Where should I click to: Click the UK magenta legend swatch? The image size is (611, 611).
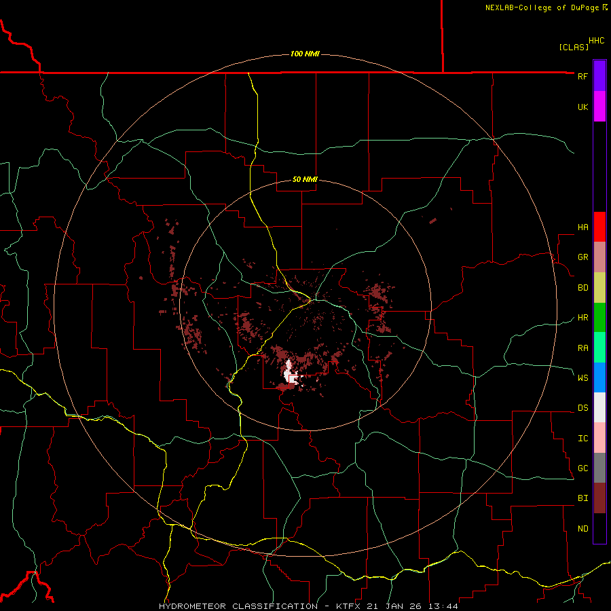point(599,107)
